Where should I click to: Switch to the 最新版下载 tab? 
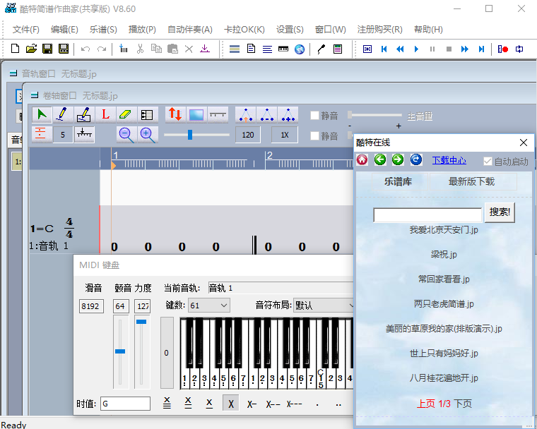click(471, 181)
